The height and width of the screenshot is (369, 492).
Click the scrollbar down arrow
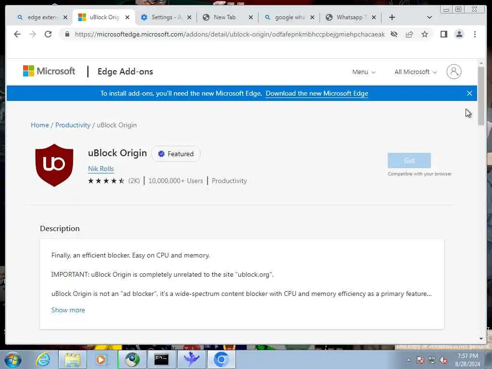[x=481, y=339]
